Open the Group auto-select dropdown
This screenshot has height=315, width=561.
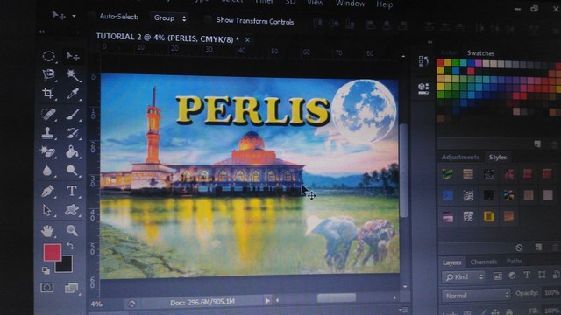point(170,17)
